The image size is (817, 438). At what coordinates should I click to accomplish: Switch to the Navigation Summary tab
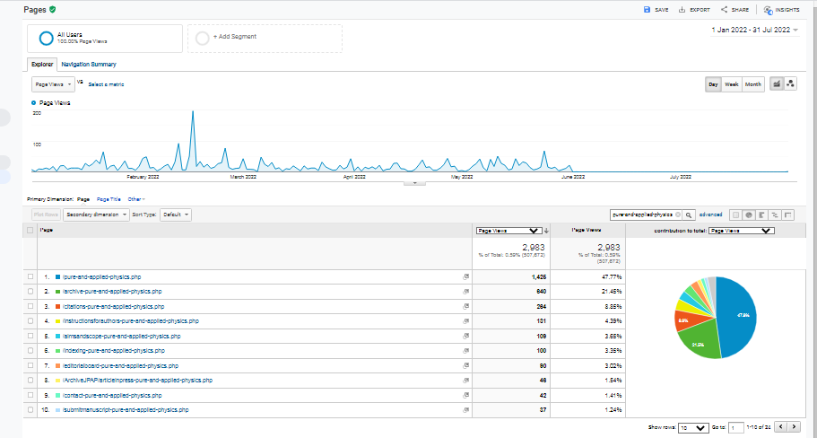88,65
